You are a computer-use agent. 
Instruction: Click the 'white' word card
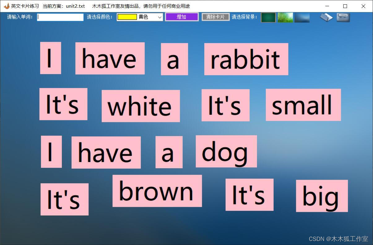141,106
